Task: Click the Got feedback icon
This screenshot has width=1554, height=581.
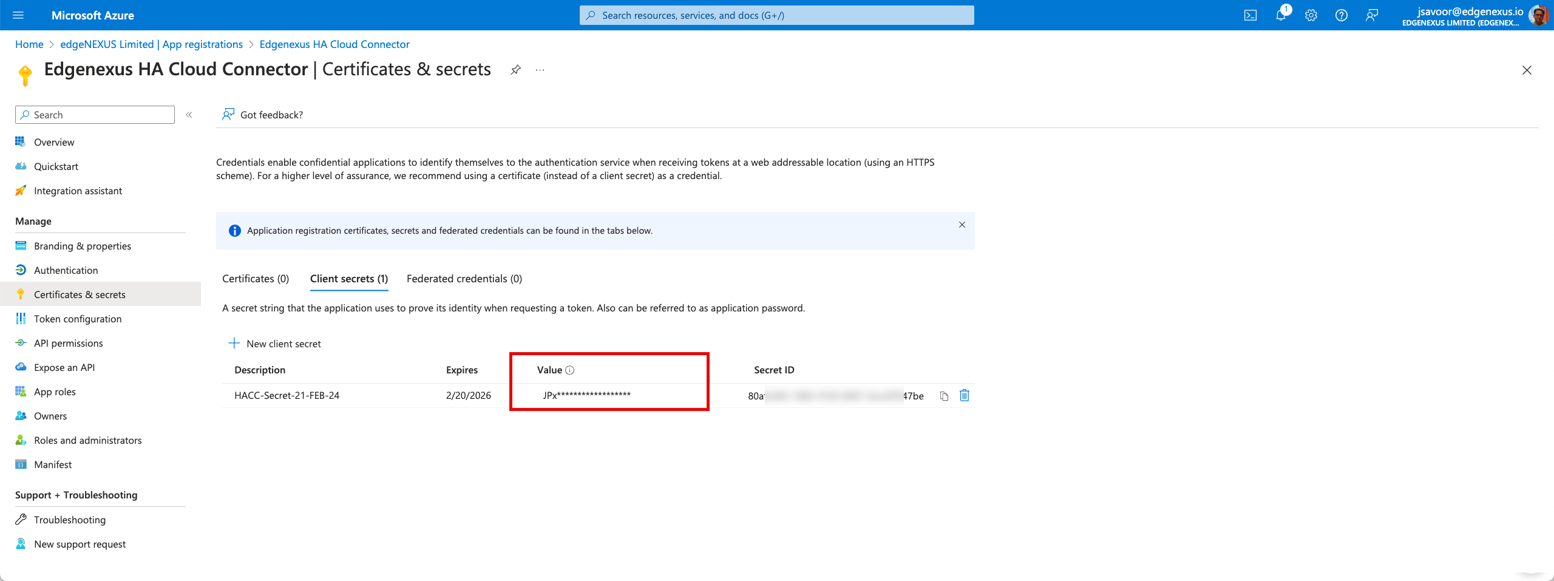Action: click(228, 114)
